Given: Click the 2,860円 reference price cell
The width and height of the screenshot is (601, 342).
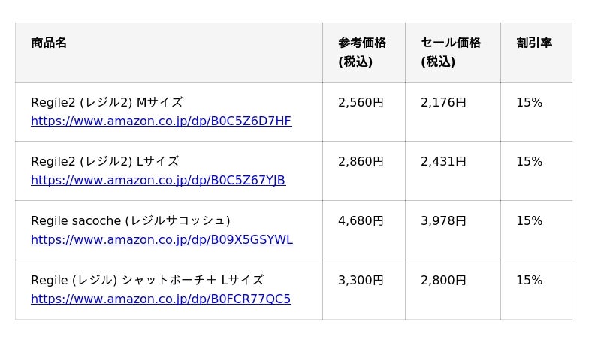Looking at the screenshot, I should click(361, 161).
